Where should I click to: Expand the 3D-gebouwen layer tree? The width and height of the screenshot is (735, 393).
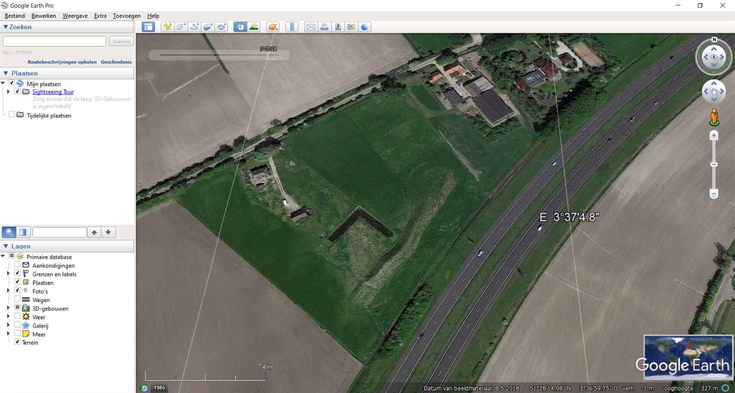tap(8, 308)
